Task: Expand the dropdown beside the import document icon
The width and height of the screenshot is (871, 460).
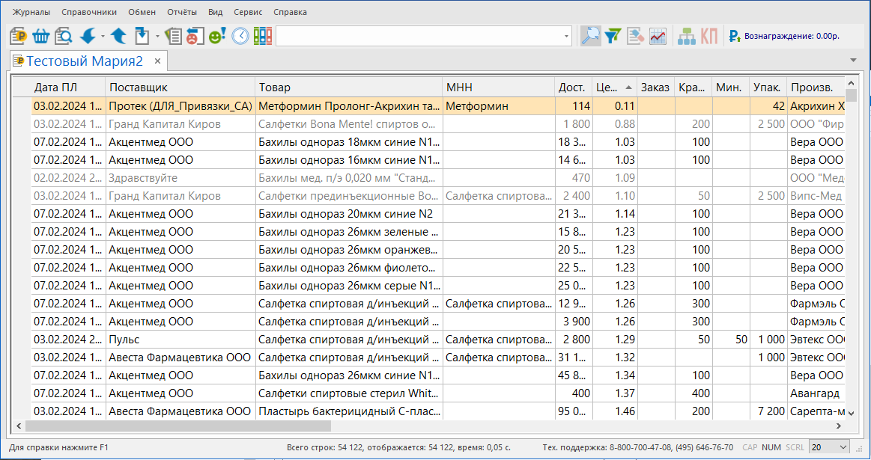Action: tap(157, 37)
